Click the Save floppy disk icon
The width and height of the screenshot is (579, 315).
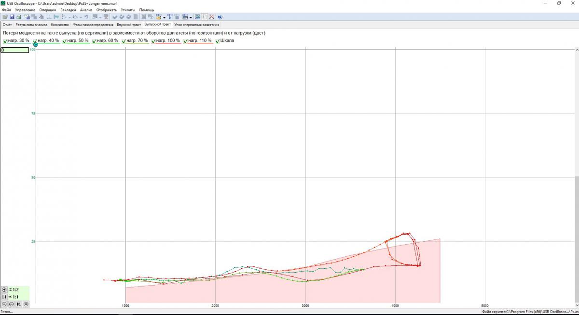point(12,17)
